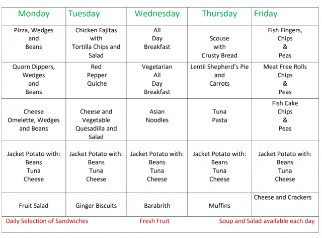The image size is (322, 238).
Task: Click the Pizza, Wedges and Beans cell
Action: point(34,39)
